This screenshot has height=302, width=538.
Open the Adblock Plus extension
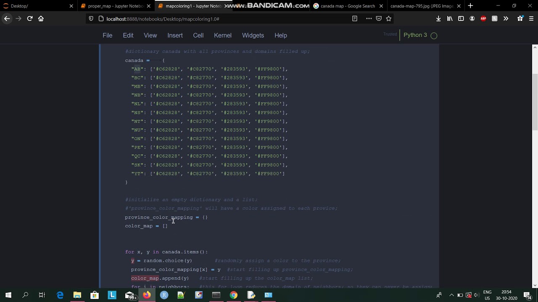483,18
